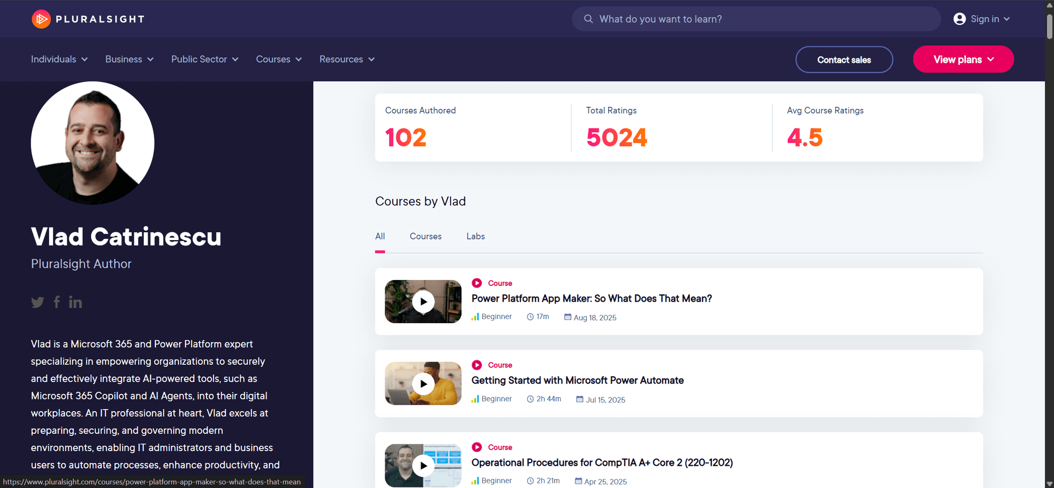Click the search magnifier icon
Viewport: 1054px width, 488px height.
pos(588,19)
